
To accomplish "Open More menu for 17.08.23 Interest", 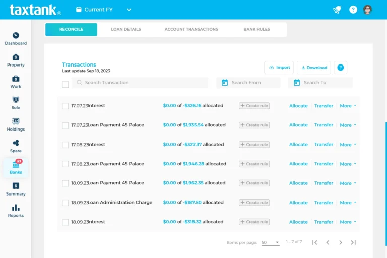I will pyautogui.click(x=348, y=145).
